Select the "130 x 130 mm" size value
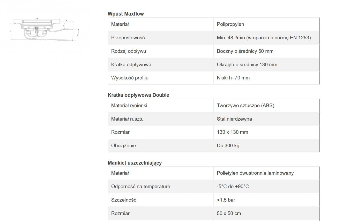 (232, 132)
